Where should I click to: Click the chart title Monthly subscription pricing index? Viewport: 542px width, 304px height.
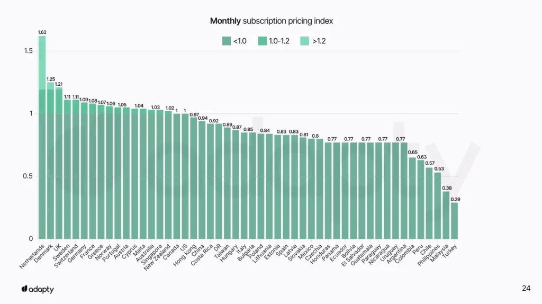(x=271, y=21)
